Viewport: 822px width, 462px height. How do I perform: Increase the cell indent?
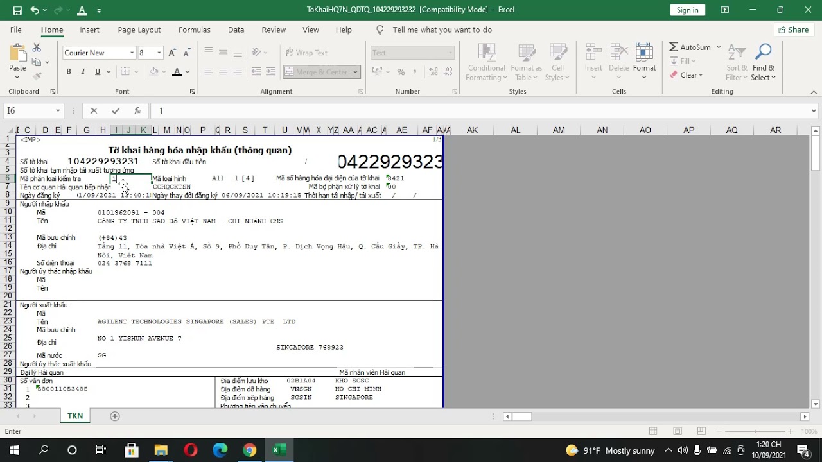(x=271, y=72)
